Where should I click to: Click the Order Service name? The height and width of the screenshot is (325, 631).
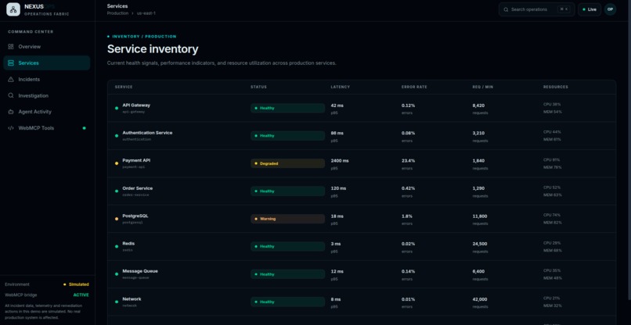click(x=138, y=188)
